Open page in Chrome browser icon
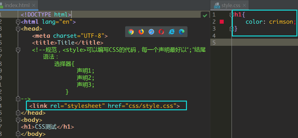Screen dimensions: 298x138 pyautogui.click(x=131, y=32)
